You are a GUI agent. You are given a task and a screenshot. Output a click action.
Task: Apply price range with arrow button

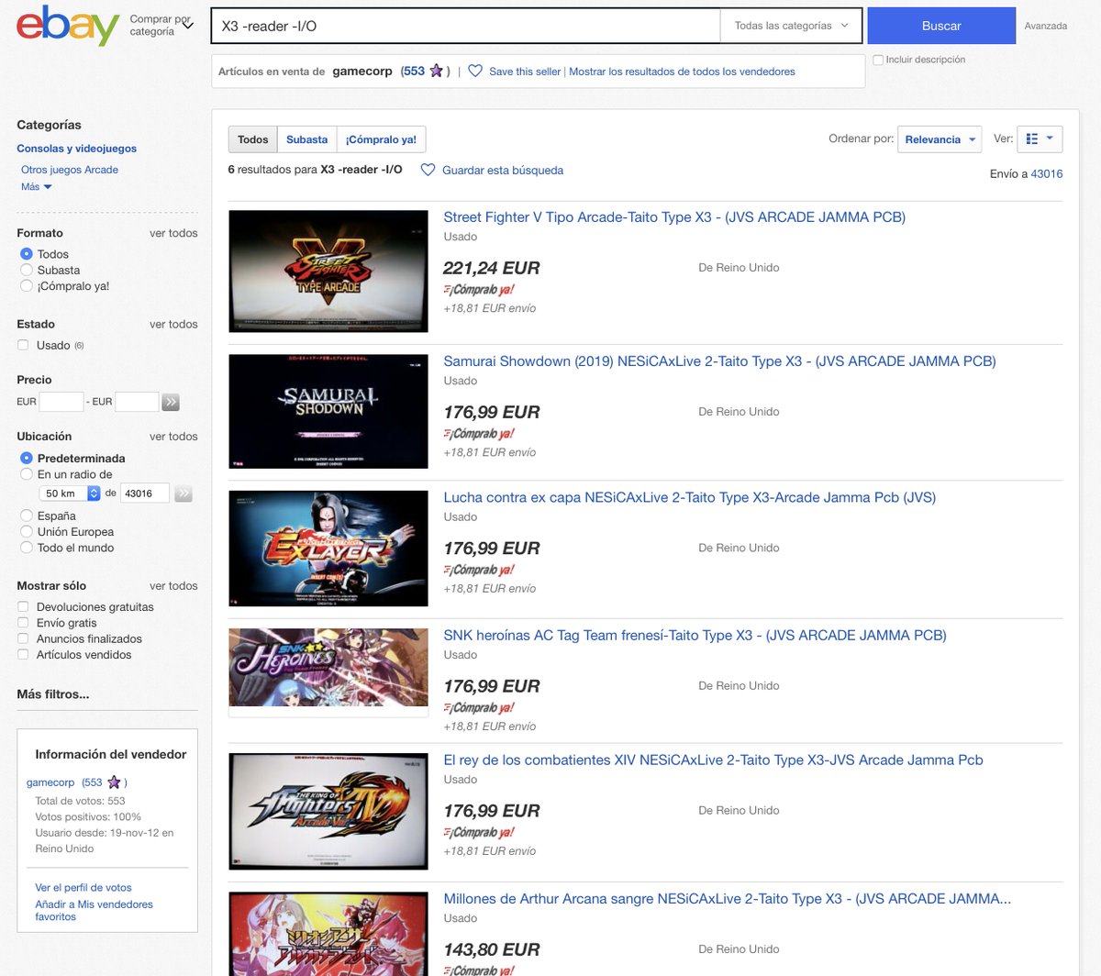[x=171, y=402]
